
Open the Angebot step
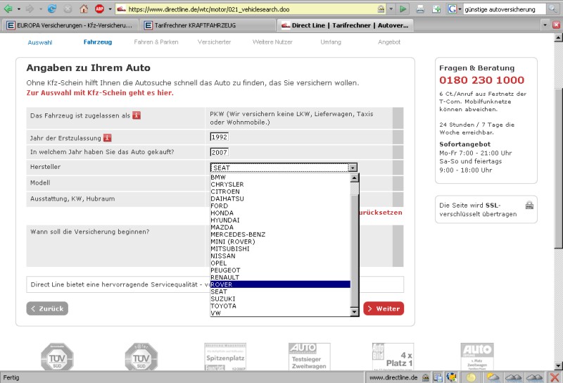click(389, 42)
